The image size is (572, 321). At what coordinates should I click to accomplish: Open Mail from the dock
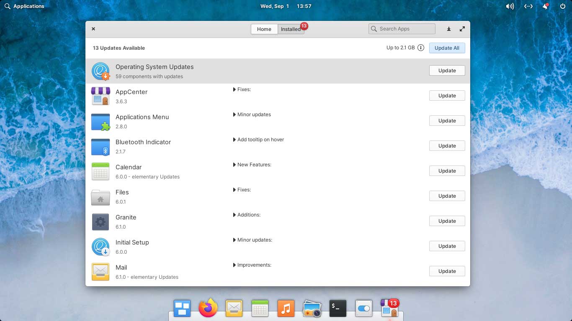(x=234, y=308)
